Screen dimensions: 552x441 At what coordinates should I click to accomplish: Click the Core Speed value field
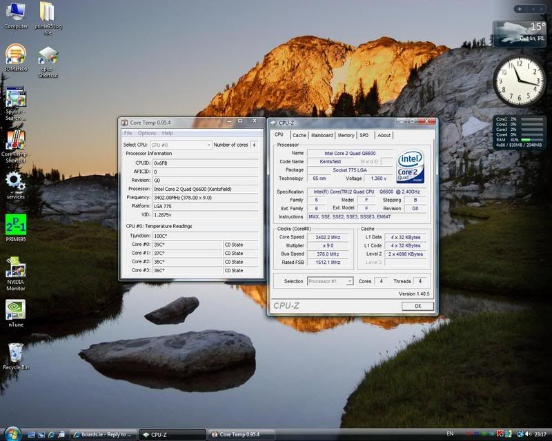(x=328, y=237)
